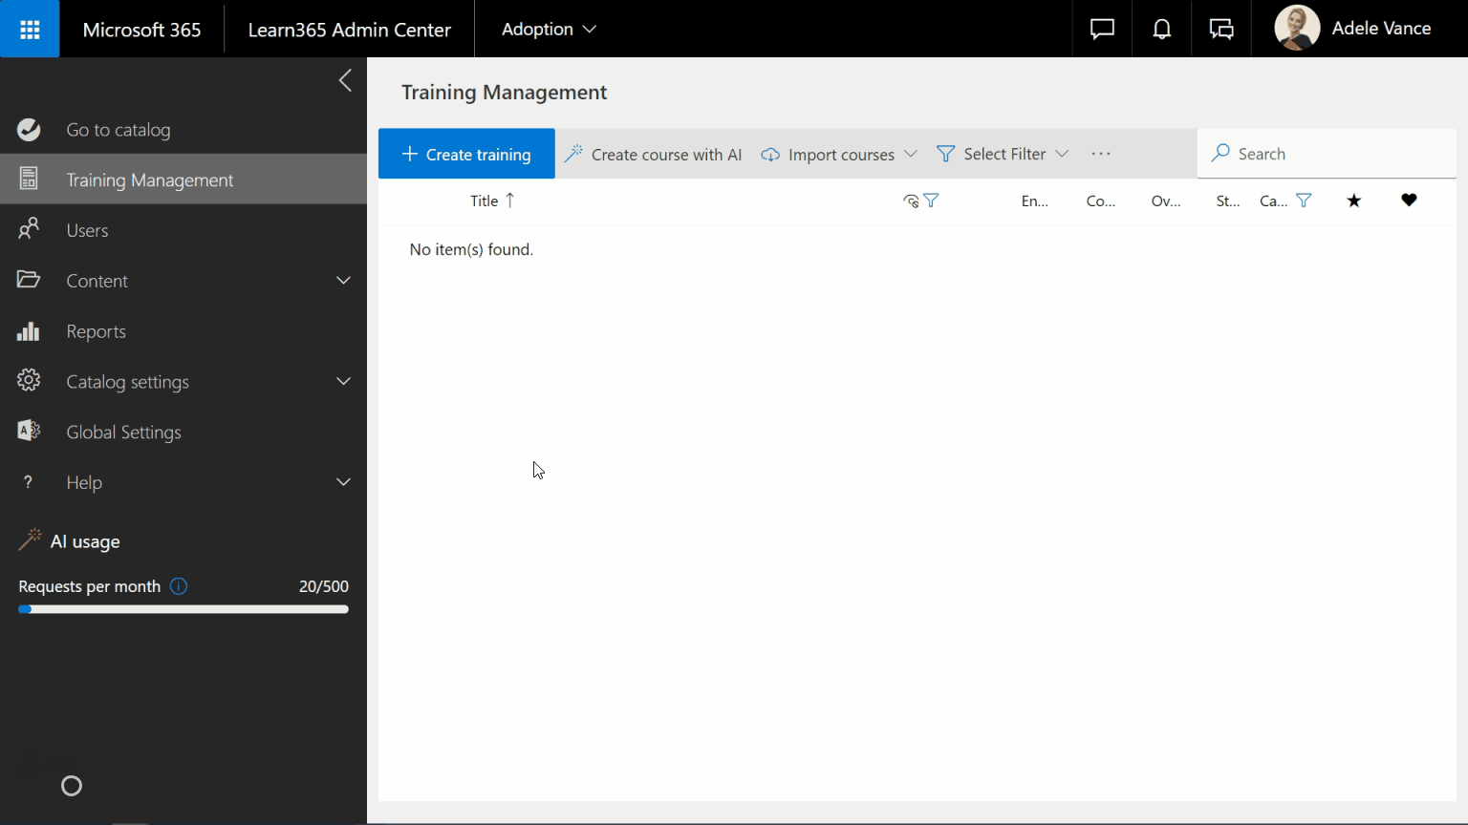
Task: Sort by the Title column header
Action: (485, 201)
